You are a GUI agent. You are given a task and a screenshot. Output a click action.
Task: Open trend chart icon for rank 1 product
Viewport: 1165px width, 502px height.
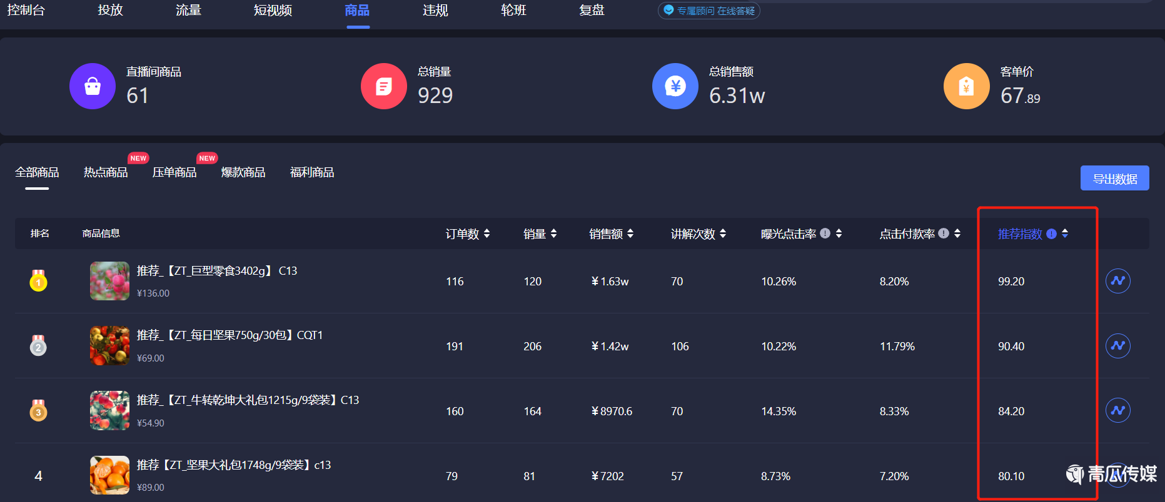[1117, 281]
